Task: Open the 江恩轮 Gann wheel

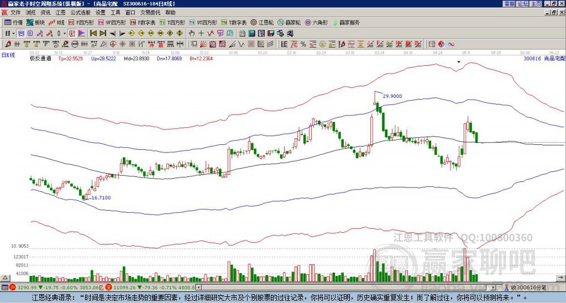Action: tap(262, 22)
